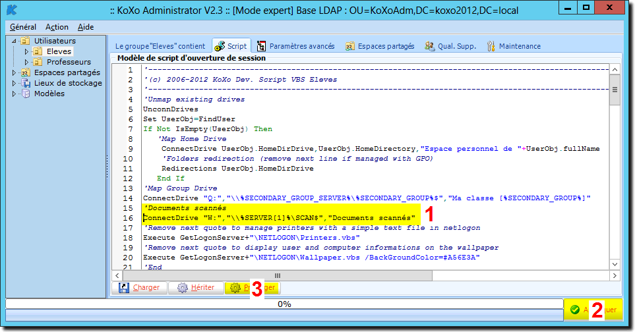The height and width of the screenshot is (332, 635).
Task: Click line 'Redirections UserObj.HomeDirDrive'
Action: (237, 168)
